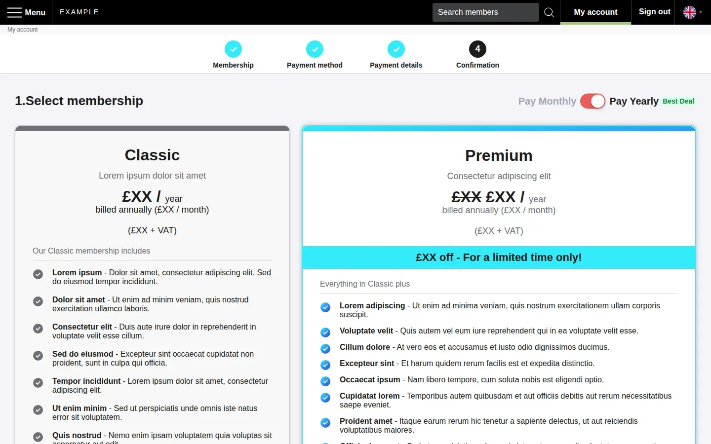Image resolution: width=711 pixels, height=444 pixels.
Task: Click in the Search members field
Action: (x=486, y=12)
